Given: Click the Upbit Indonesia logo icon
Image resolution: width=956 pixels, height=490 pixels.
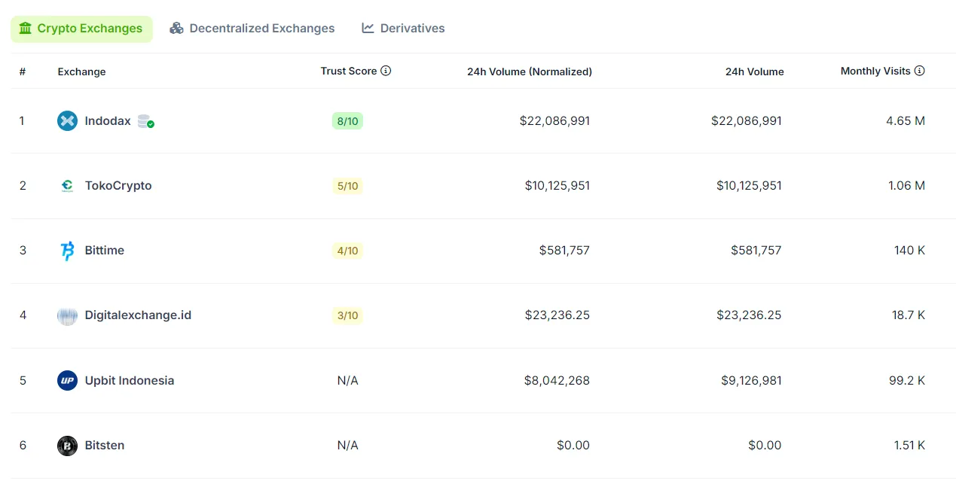Looking at the screenshot, I should pos(67,380).
